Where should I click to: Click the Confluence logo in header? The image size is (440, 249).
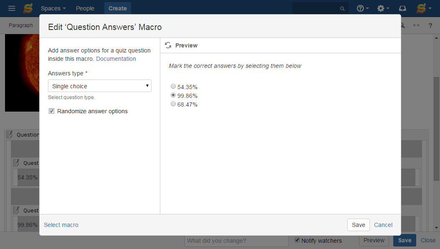(28, 8)
